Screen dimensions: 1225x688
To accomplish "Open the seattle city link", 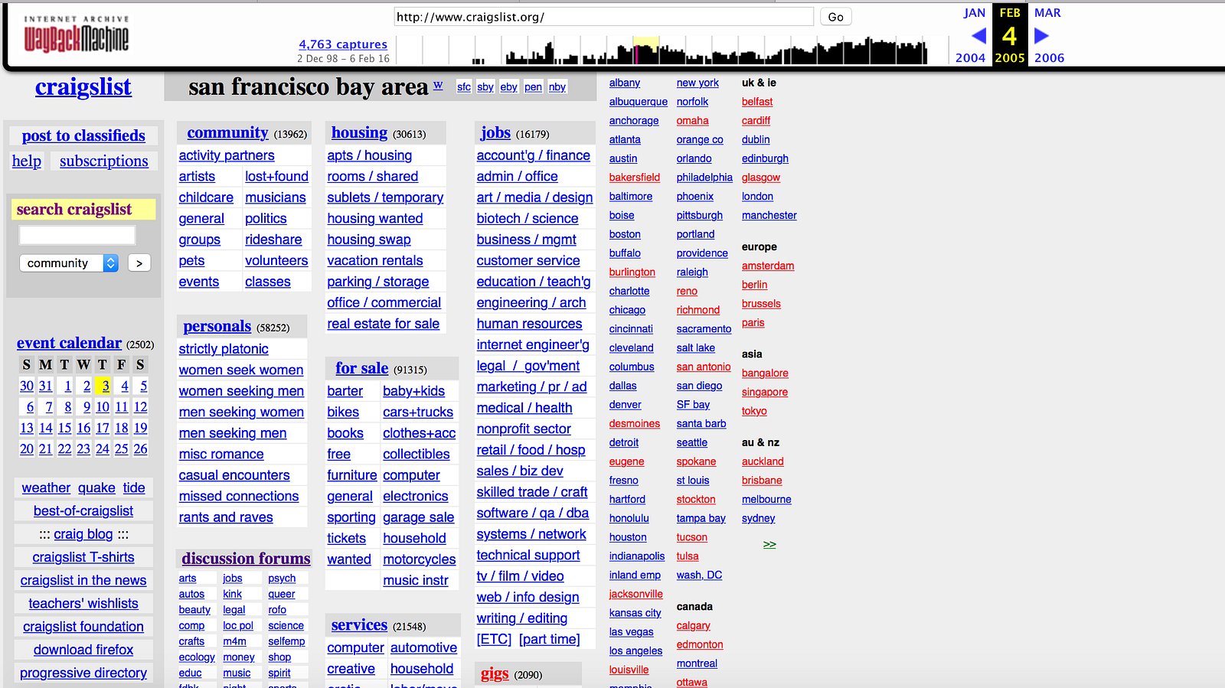I will 692,442.
